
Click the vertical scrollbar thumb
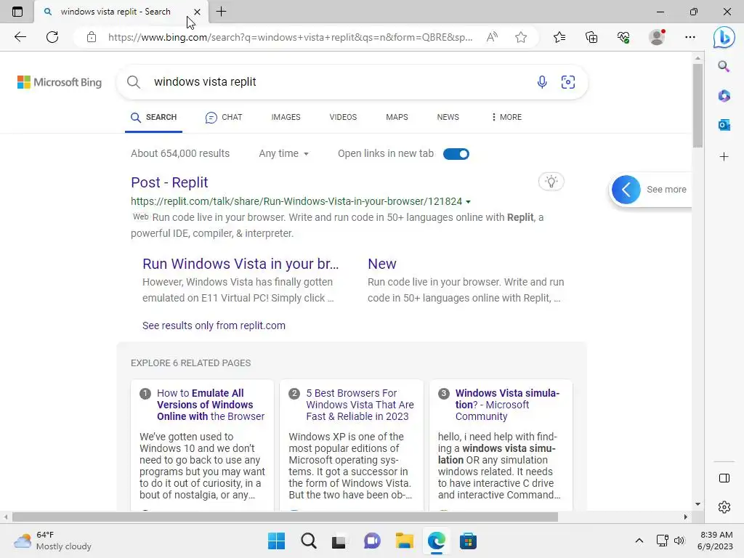697,105
